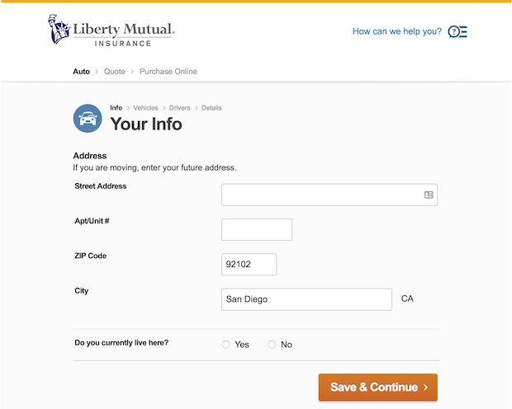Open the Purchase Online breadcrumb step
The image size is (512, 409).
pos(168,72)
